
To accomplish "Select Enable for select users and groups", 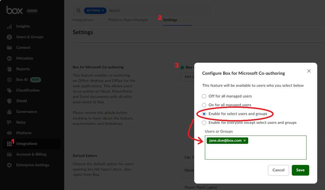I will [x=204, y=114].
